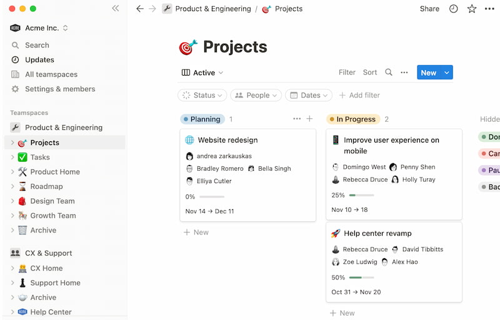Click the 50% progress bar on Help center revamp
This screenshot has height=320, width=500.
(361, 277)
